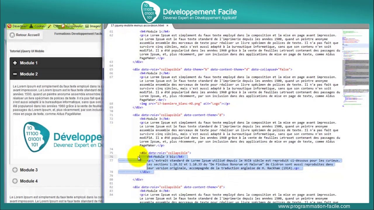Click the img src 17-banniere_blanc-HD.png code line

pyautogui.click(x=185, y=104)
